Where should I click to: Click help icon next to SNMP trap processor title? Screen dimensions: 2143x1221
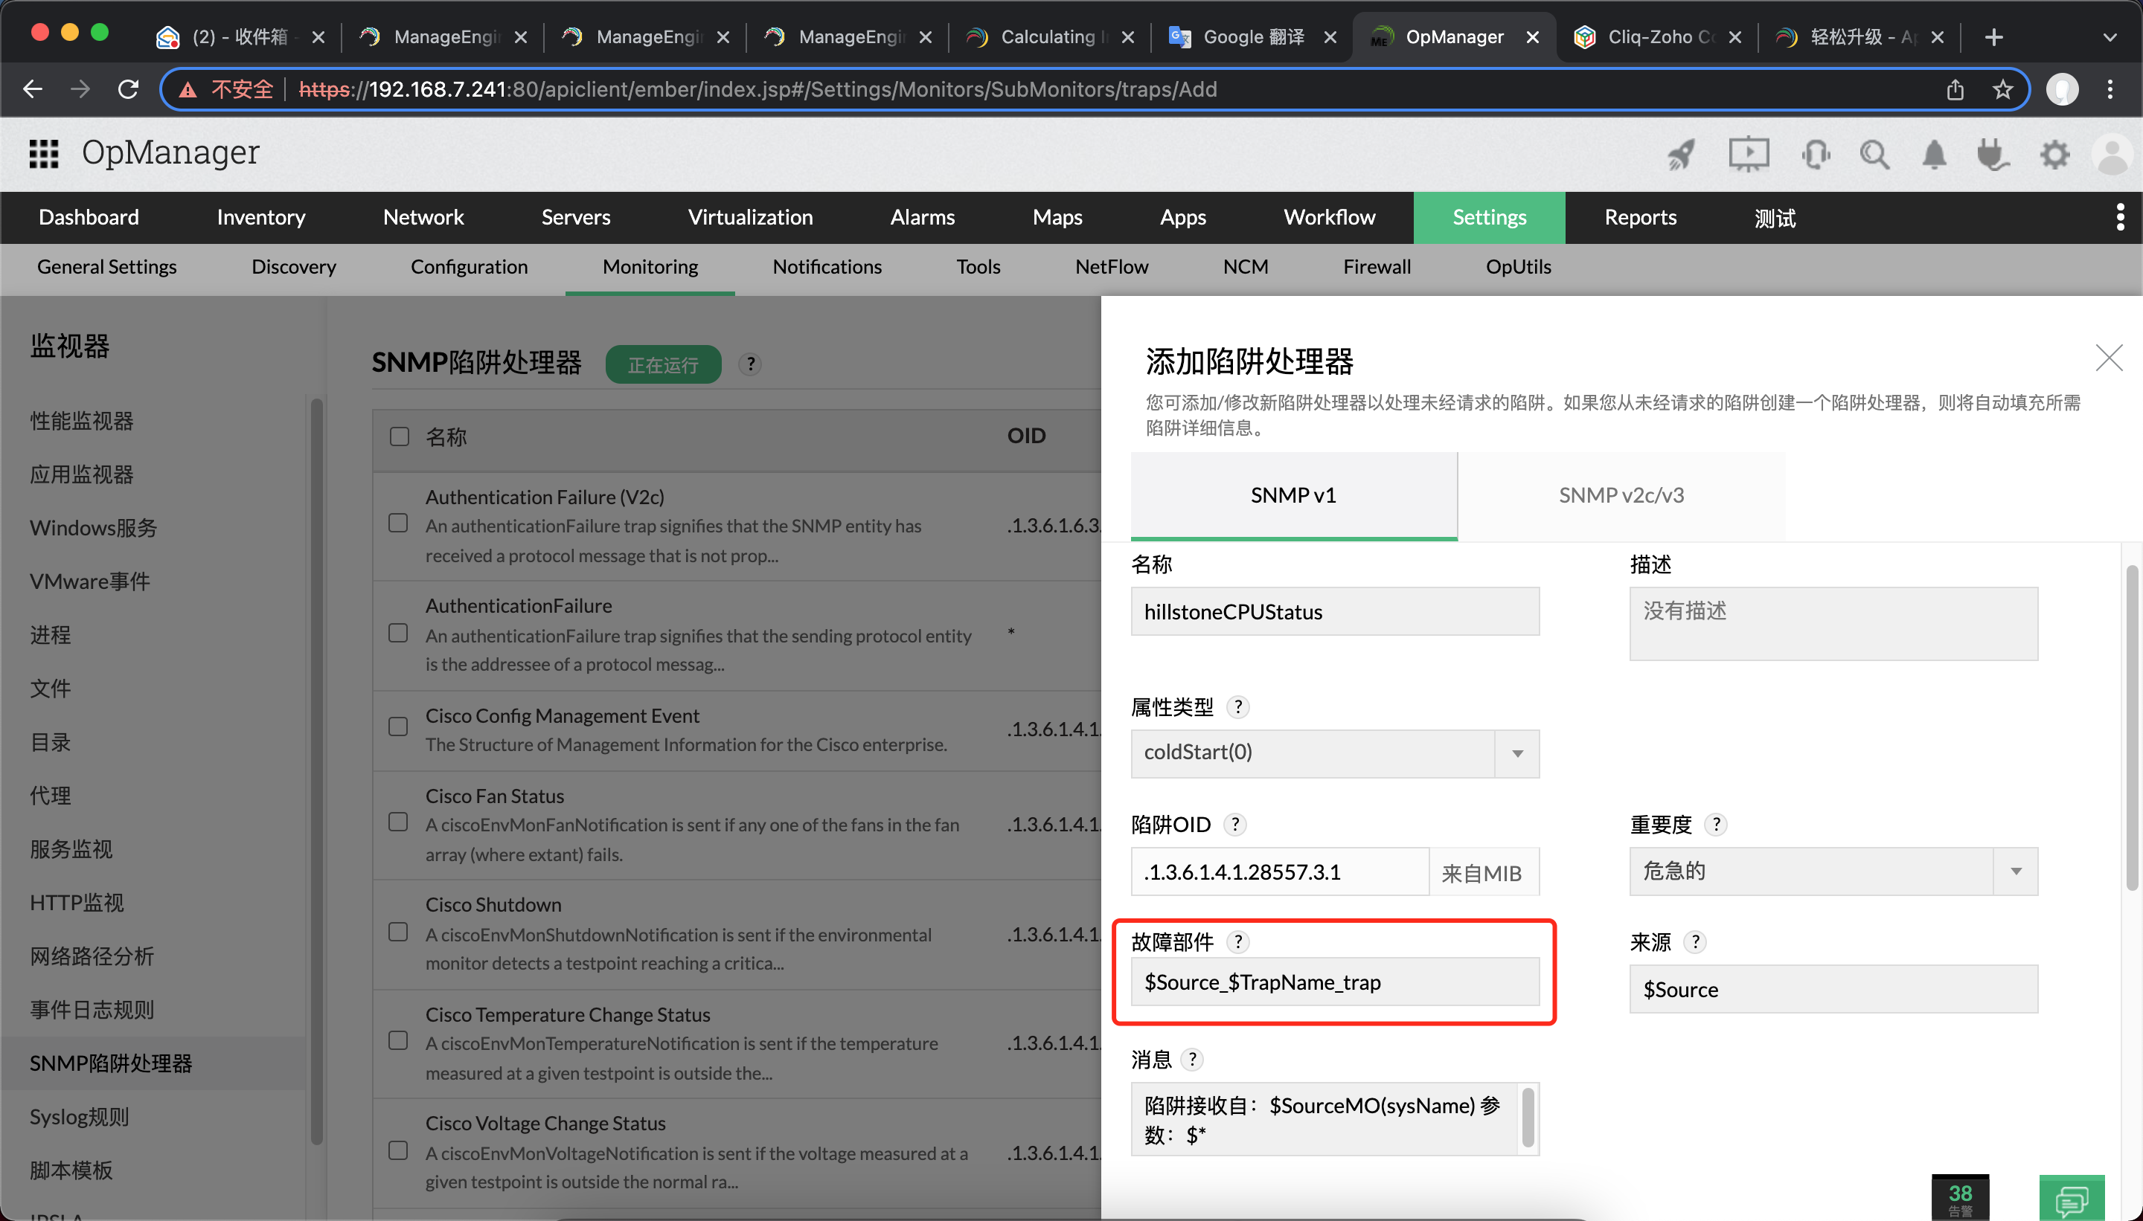tap(750, 364)
